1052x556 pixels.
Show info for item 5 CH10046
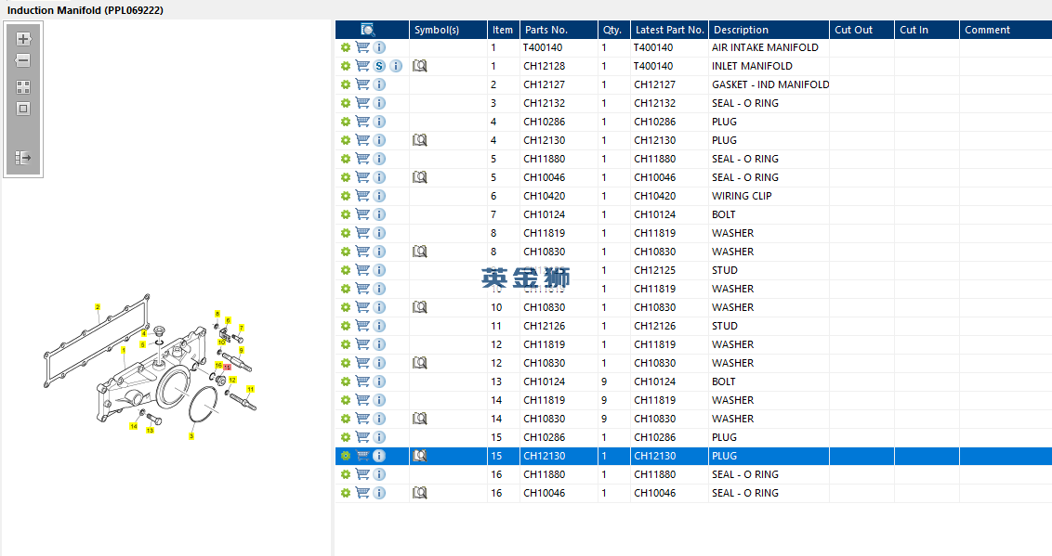[379, 177]
